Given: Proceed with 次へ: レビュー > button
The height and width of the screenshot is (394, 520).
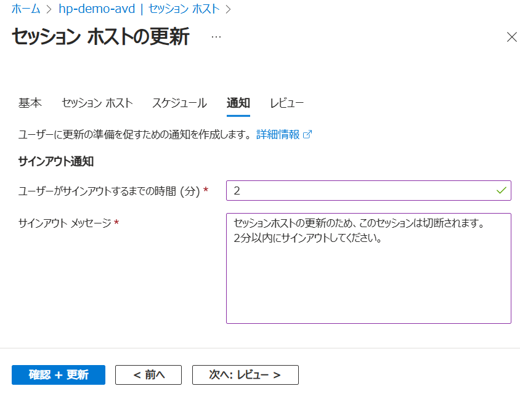Looking at the screenshot, I should point(245,375).
